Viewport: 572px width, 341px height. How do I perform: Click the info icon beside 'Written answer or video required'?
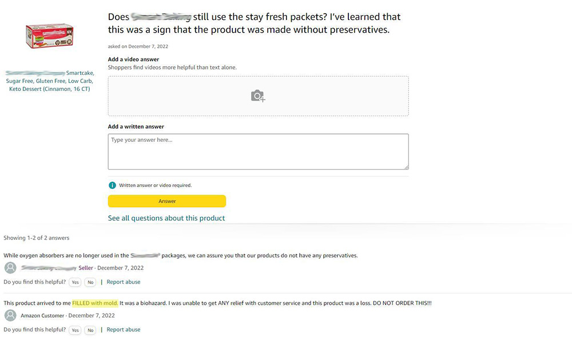pyautogui.click(x=112, y=185)
